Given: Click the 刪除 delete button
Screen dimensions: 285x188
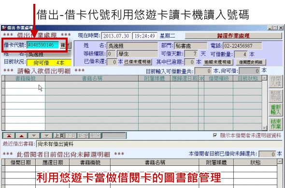Looking at the screenshot, I should click(x=95, y=136).
